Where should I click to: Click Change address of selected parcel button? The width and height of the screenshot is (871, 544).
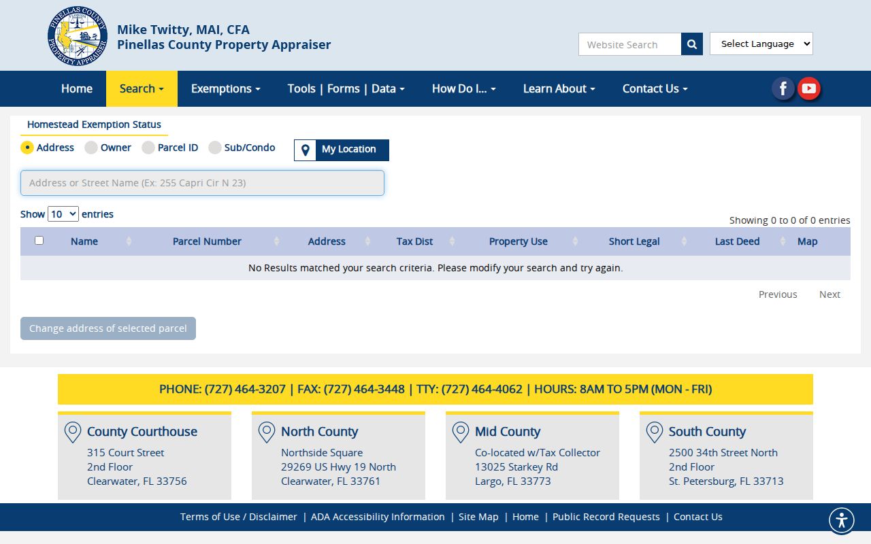108,328
